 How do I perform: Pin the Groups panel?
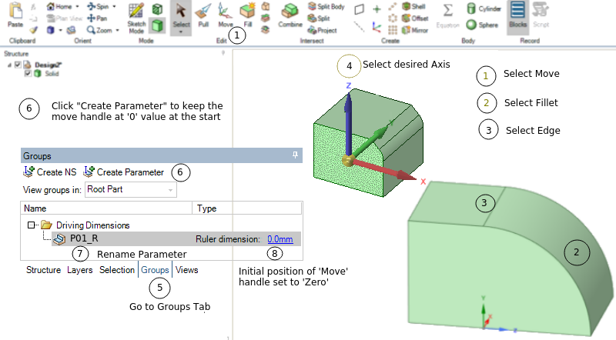294,155
